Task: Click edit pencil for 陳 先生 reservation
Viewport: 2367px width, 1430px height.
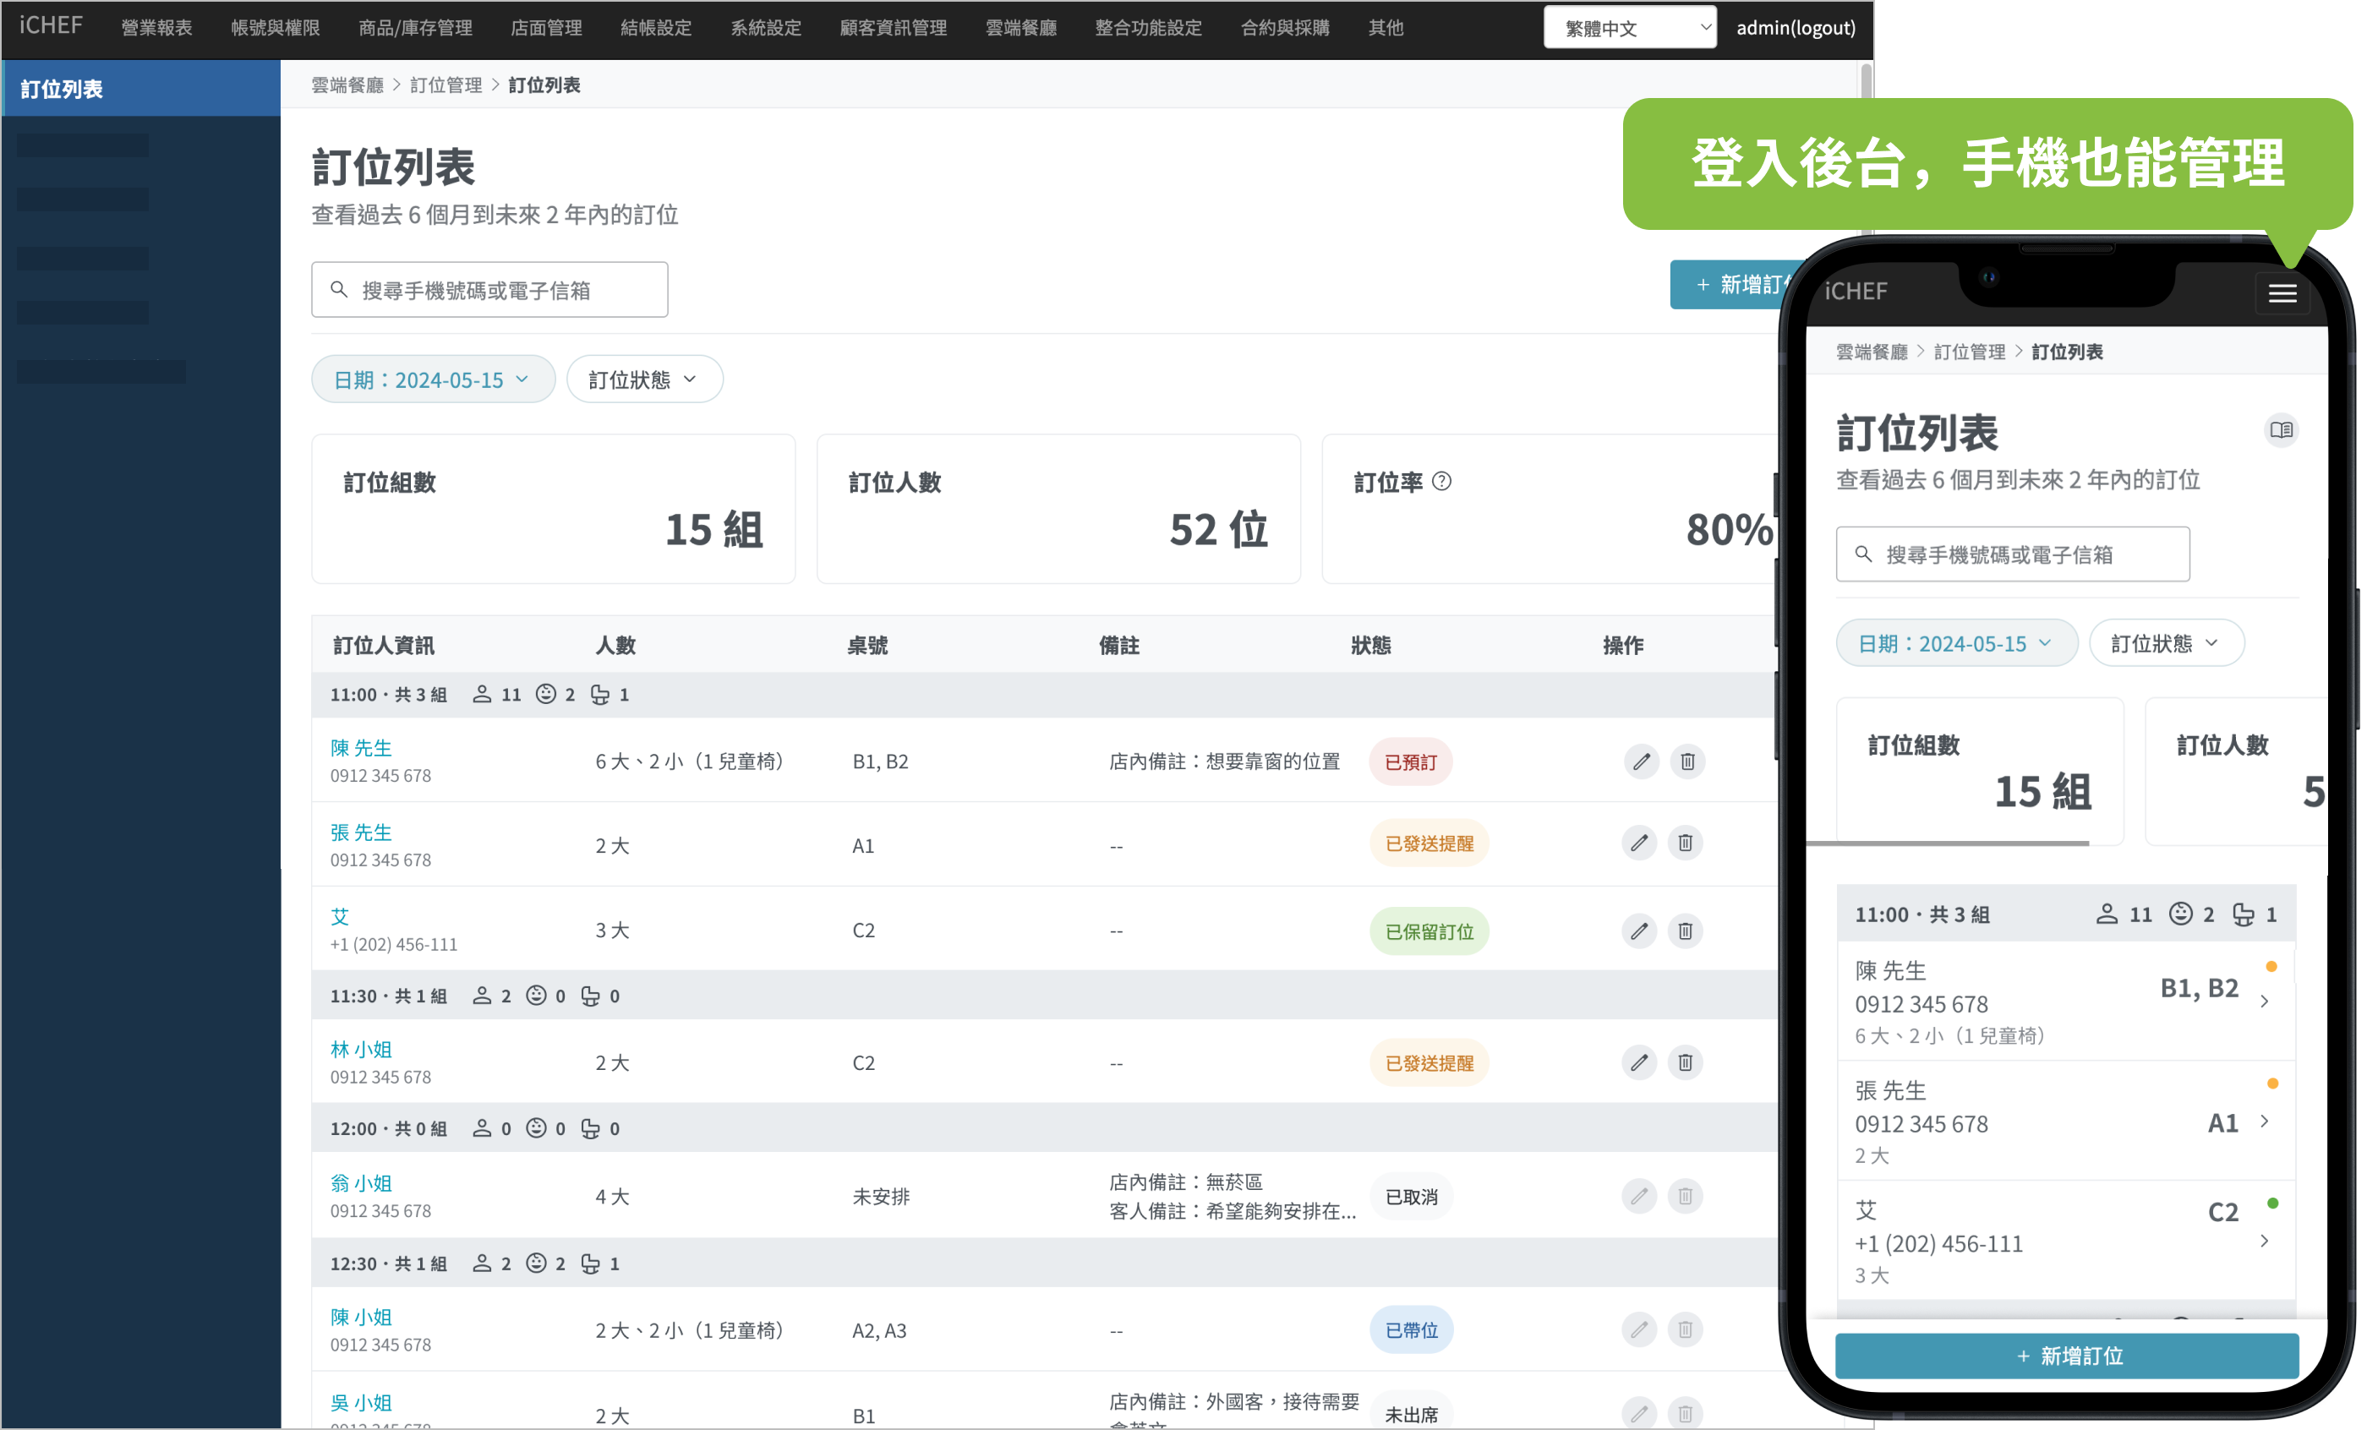Action: point(1641,761)
